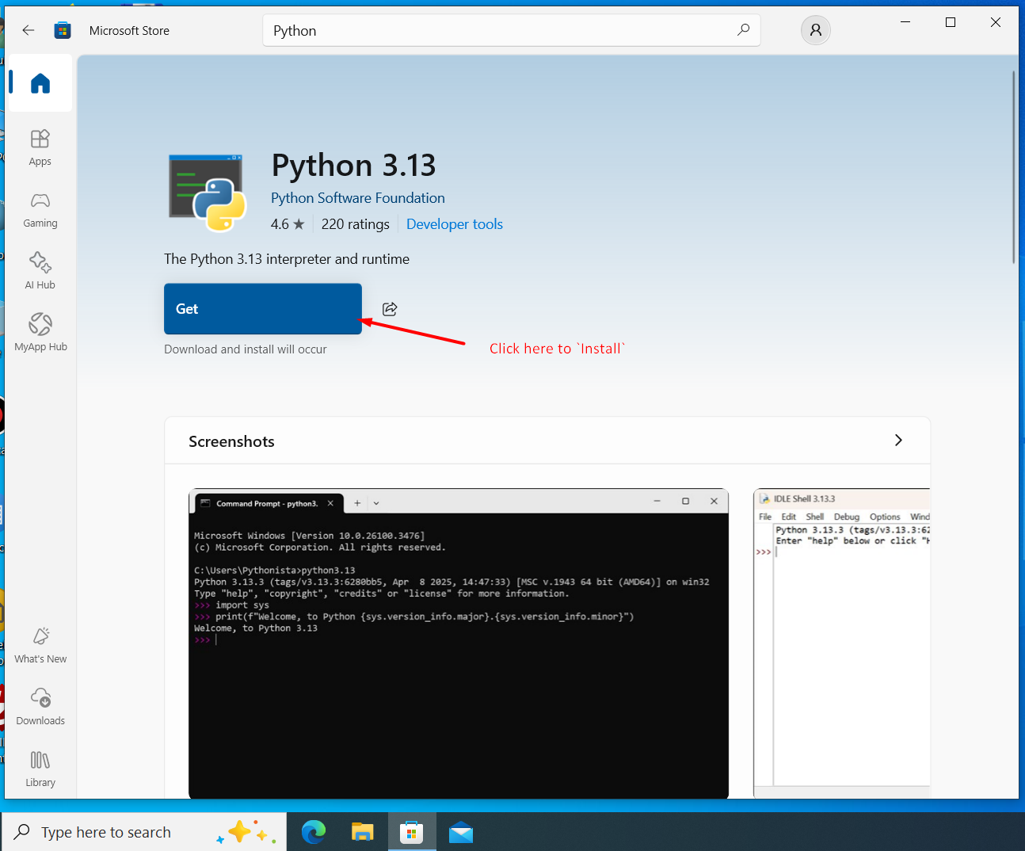Click the Python 3.13 title heading
The height and width of the screenshot is (851, 1025).
coord(353,165)
